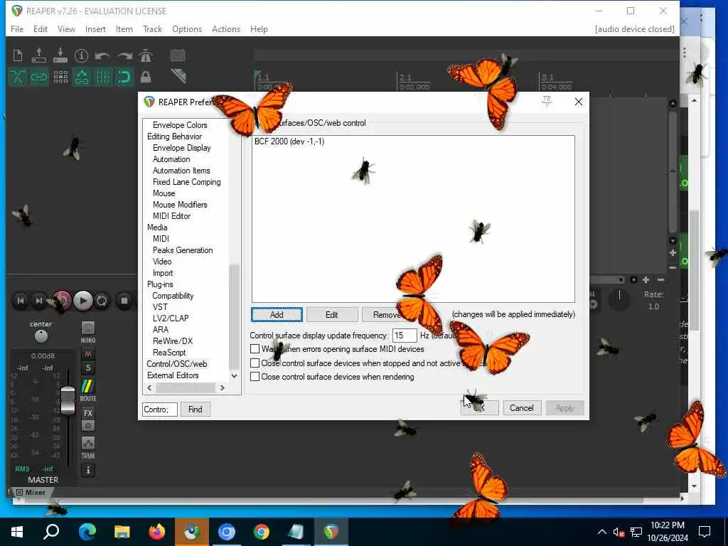Toggle the locking padlock icon

point(145,77)
